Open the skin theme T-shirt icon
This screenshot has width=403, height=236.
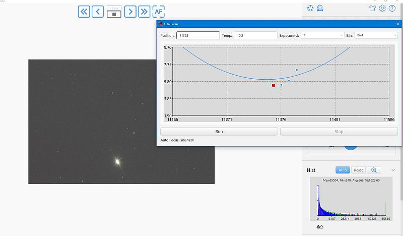372,8
